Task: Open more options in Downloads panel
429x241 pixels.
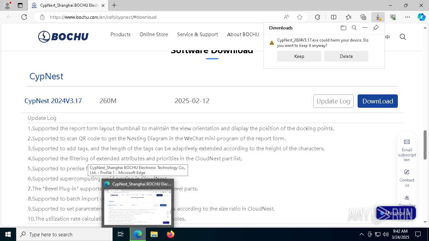Action: [x=365, y=28]
